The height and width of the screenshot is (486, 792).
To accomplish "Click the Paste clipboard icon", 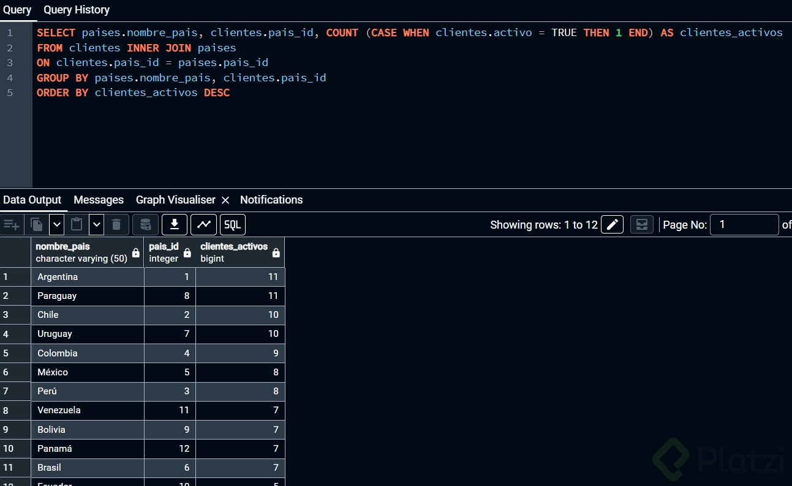I will (77, 225).
